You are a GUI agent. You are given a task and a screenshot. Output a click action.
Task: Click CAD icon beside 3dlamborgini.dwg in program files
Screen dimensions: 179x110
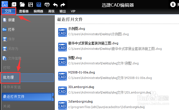click(62, 105)
